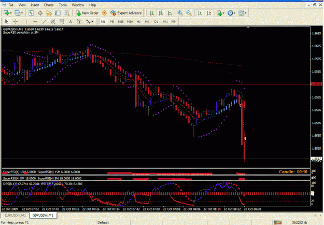Open the View menu
The width and height of the screenshot is (324, 225).
coord(22,5)
